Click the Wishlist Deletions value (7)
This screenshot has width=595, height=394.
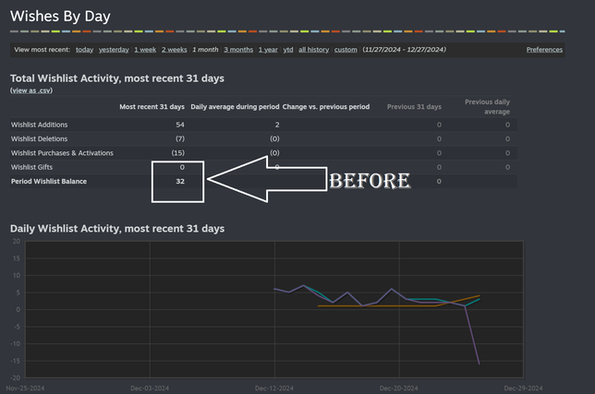point(180,139)
